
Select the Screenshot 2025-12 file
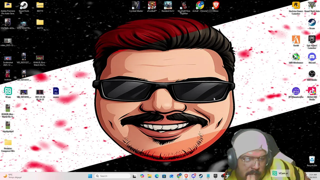tap(8, 61)
